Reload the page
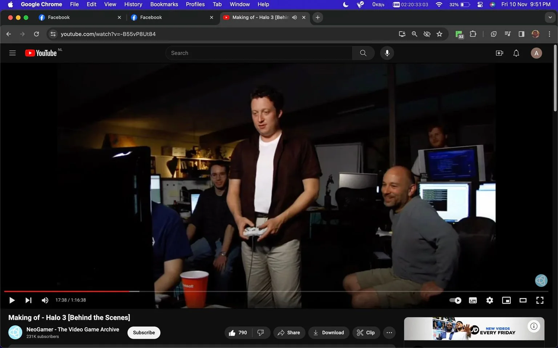558x348 pixels. pos(36,34)
